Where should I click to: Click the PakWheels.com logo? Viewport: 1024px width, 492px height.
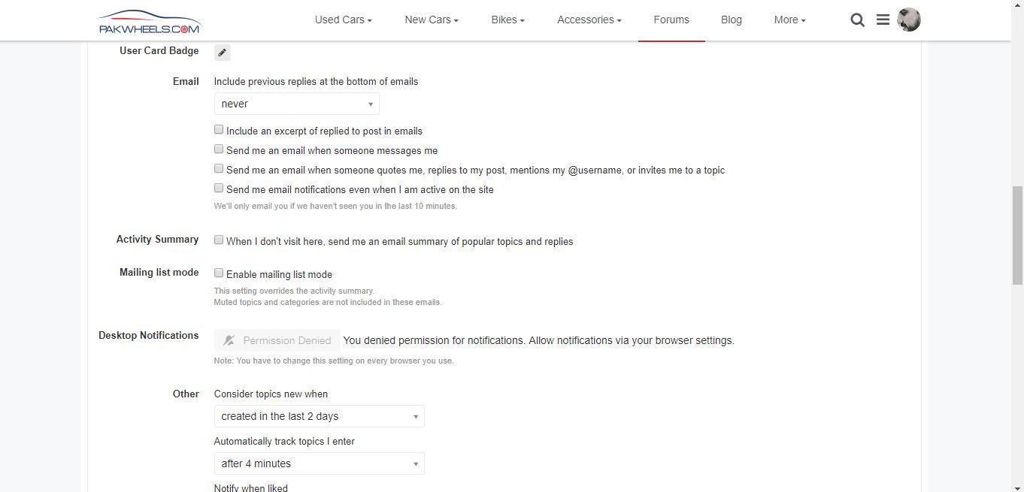point(149,21)
